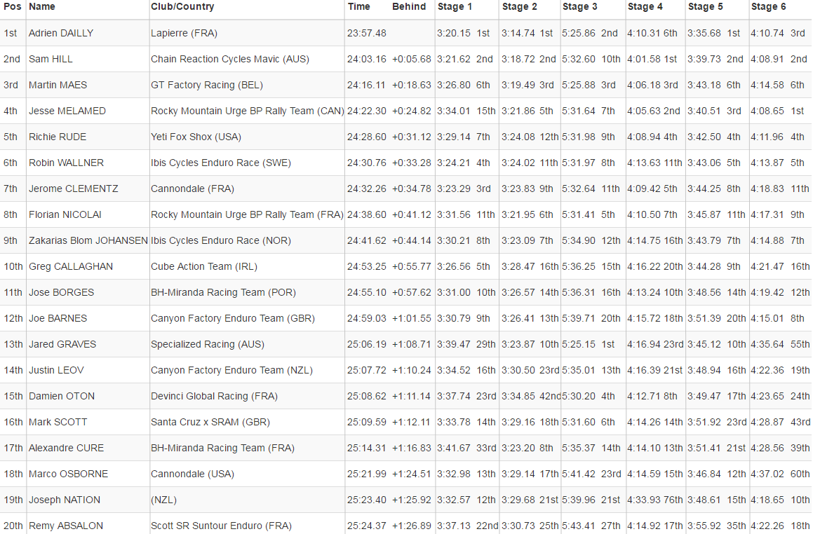Click the Club/Country column header
Screen dimensions: 813x534
click(x=182, y=7)
